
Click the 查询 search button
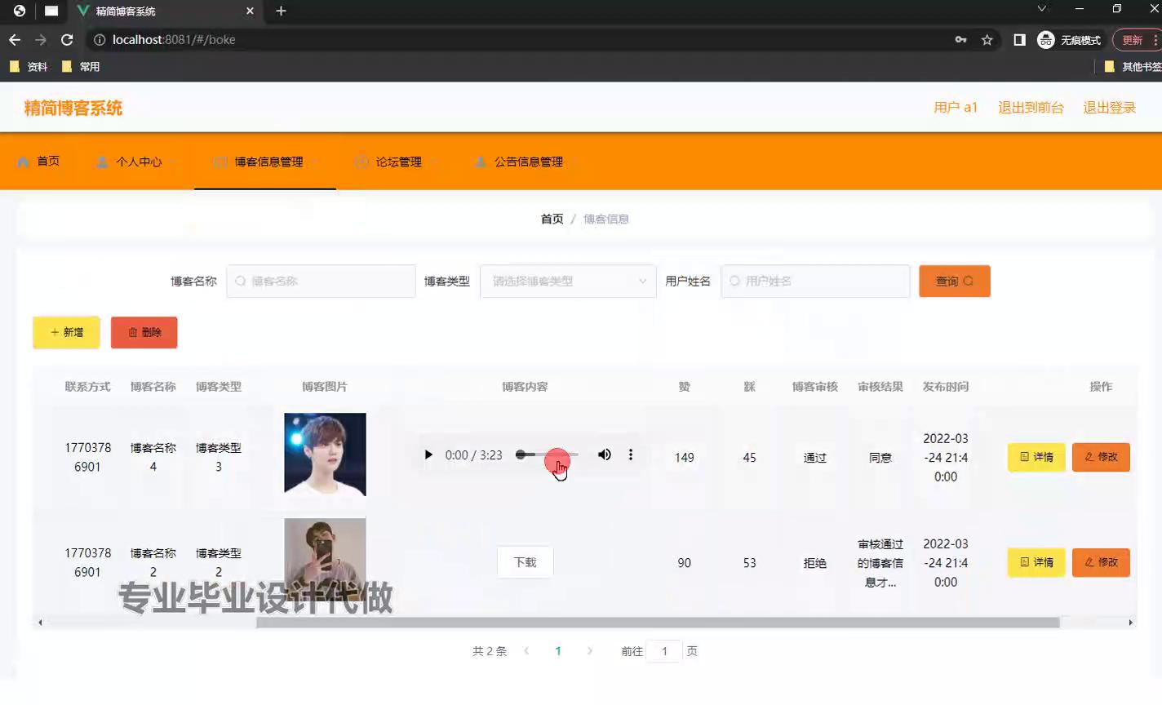[x=954, y=281]
